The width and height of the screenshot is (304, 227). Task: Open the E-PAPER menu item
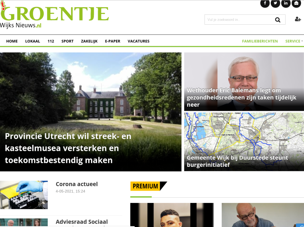(113, 41)
